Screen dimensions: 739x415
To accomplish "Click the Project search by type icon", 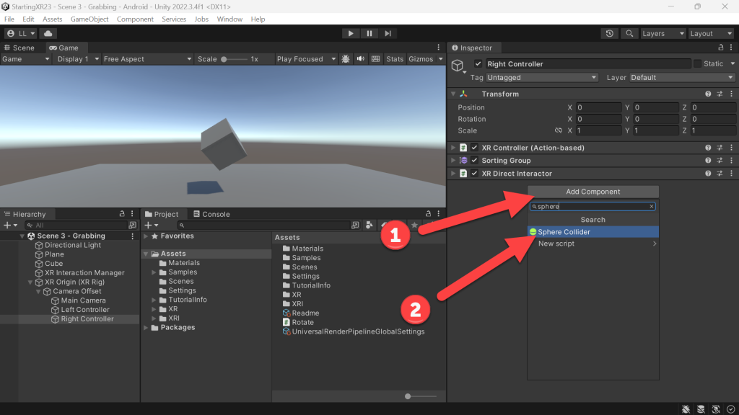I will pos(369,226).
